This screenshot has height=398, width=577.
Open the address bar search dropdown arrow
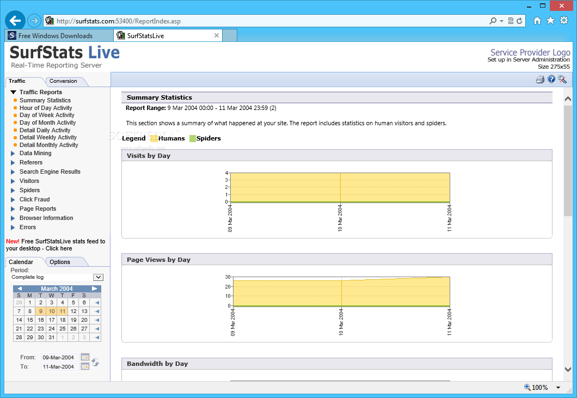501,21
